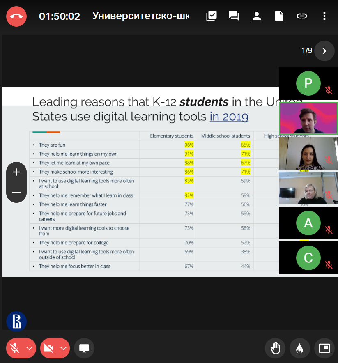Expand camera options dropdown arrow

coord(63,348)
